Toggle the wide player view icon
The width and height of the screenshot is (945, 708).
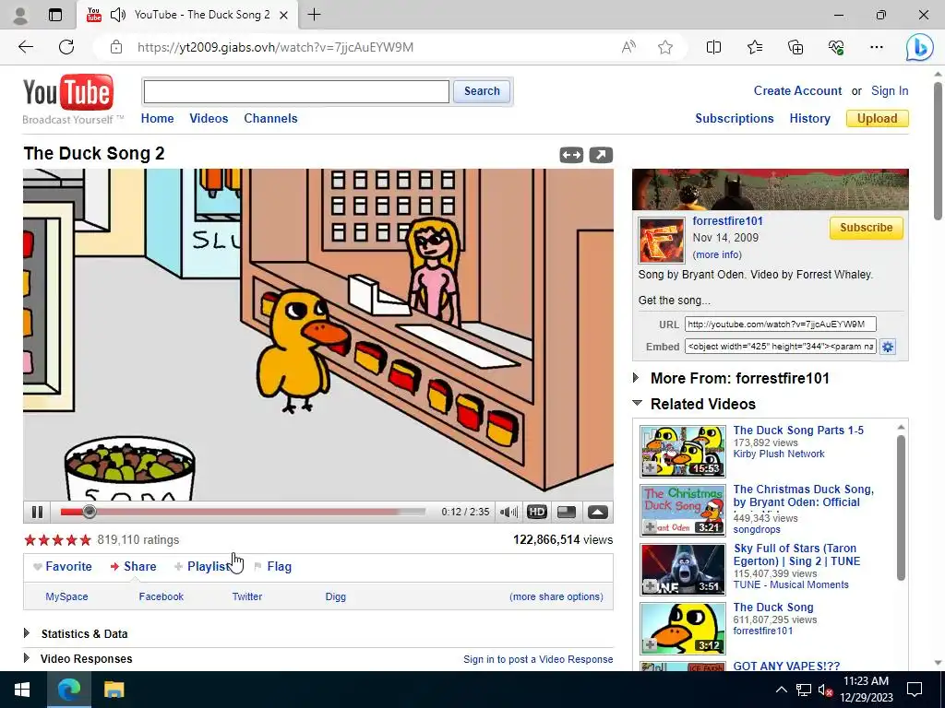(570, 155)
